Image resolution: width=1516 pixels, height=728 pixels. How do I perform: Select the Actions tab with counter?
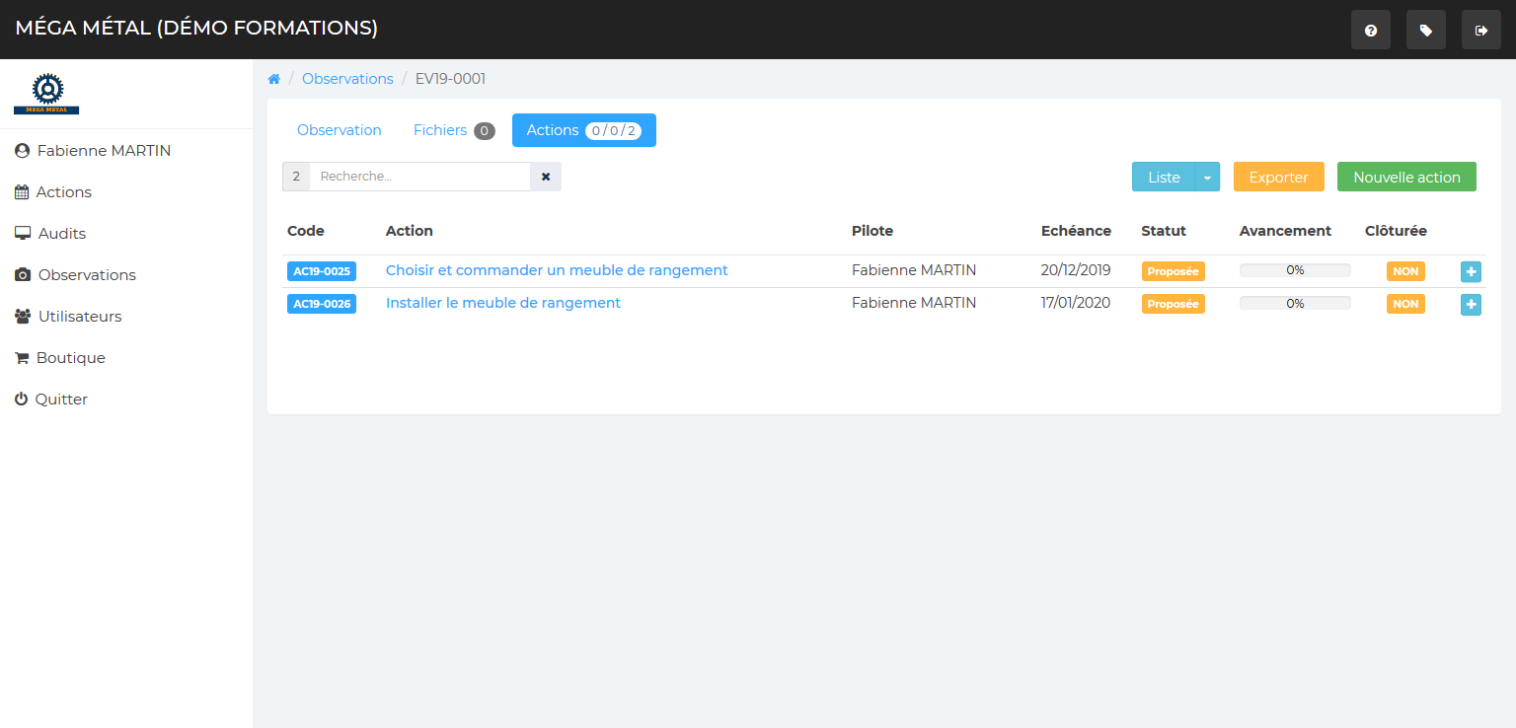pos(583,130)
